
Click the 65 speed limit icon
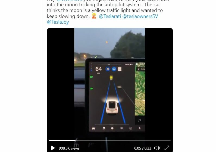[108, 69]
